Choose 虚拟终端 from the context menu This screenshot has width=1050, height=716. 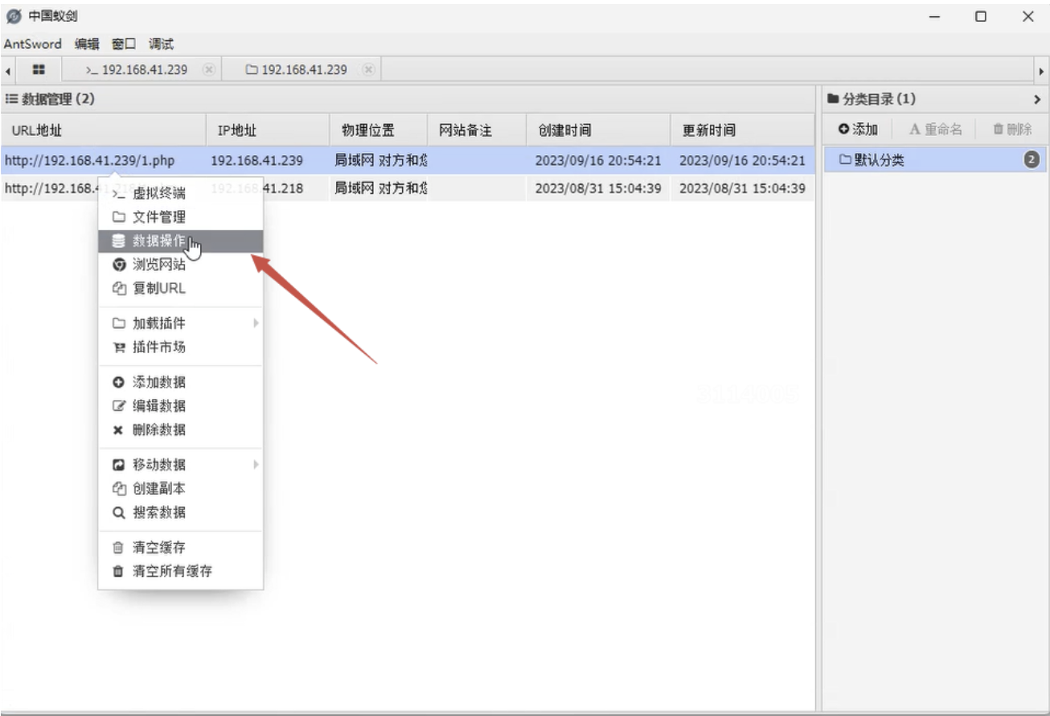pyautogui.click(x=180, y=193)
